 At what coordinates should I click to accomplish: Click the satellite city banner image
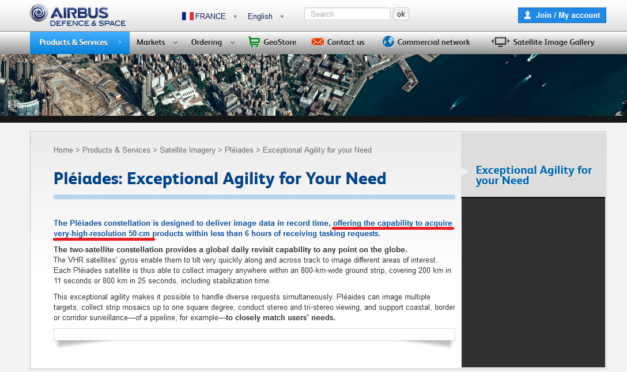[313, 85]
